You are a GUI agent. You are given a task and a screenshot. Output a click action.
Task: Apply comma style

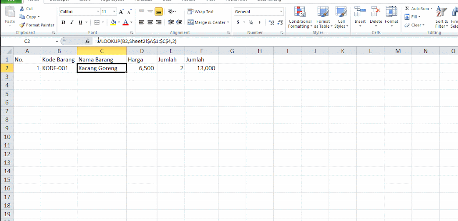pyautogui.click(x=259, y=22)
